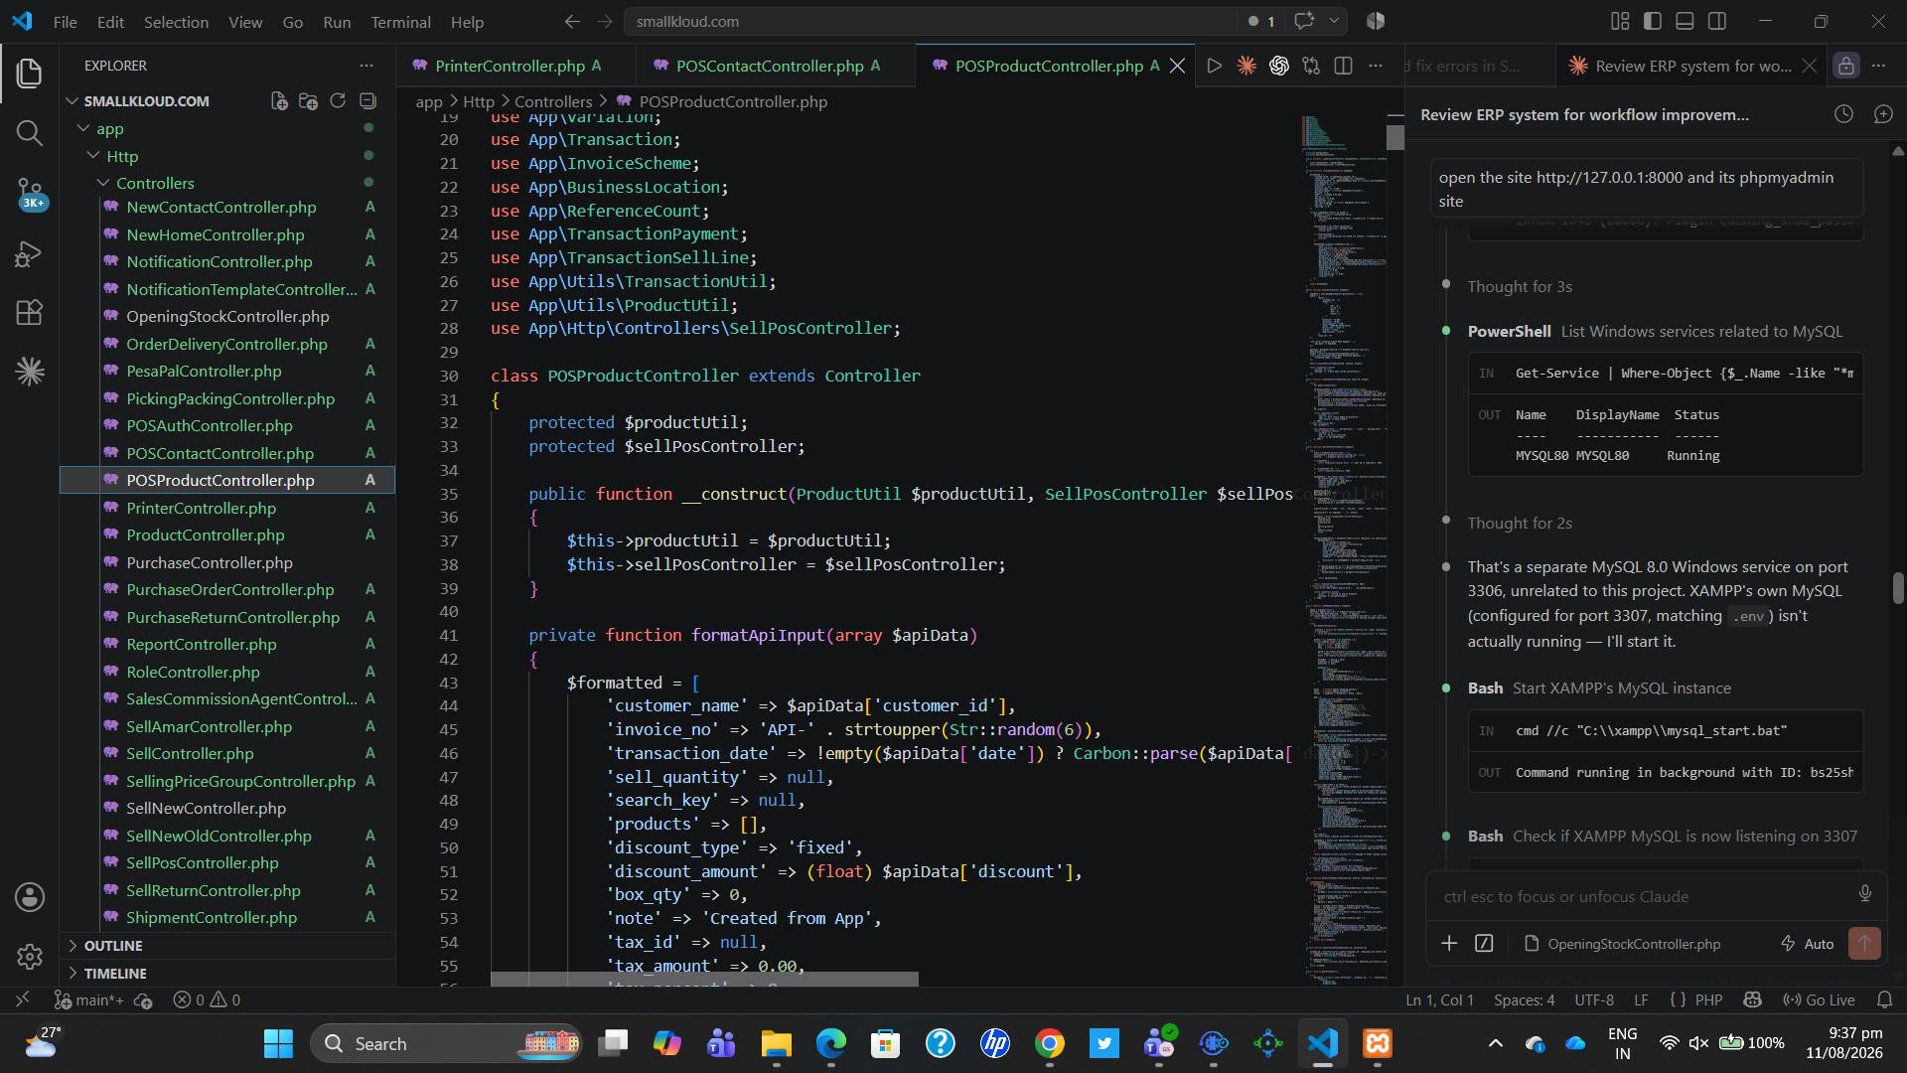Collapse the Controllers folder

click(x=154, y=183)
